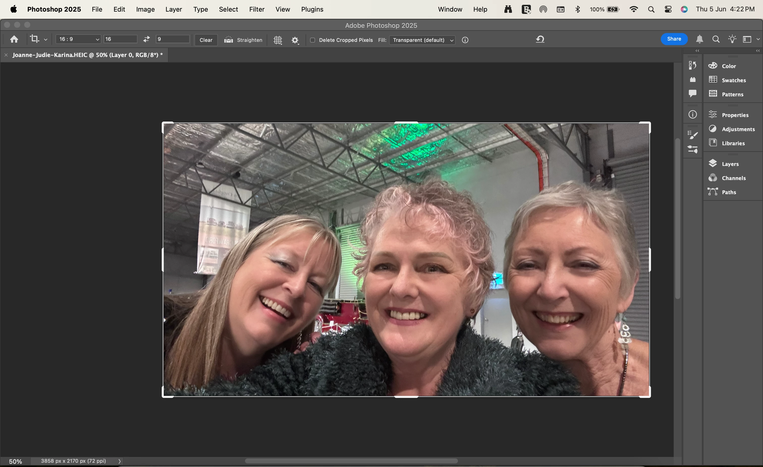
Task: Click the crop width input field
Action: click(x=120, y=39)
